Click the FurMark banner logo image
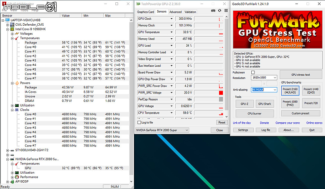 [x=278, y=29]
